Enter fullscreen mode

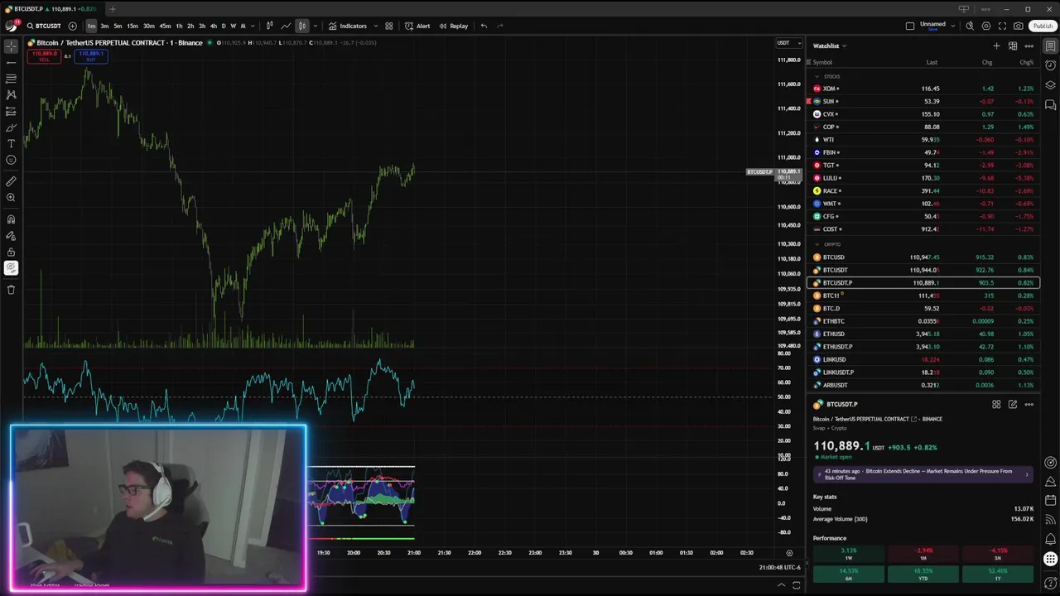[1002, 26]
